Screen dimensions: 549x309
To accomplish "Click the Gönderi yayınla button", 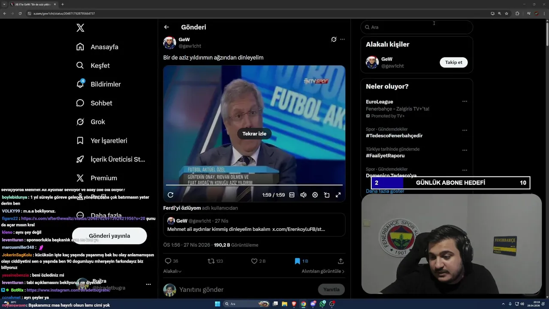I will click(x=109, y=236).
